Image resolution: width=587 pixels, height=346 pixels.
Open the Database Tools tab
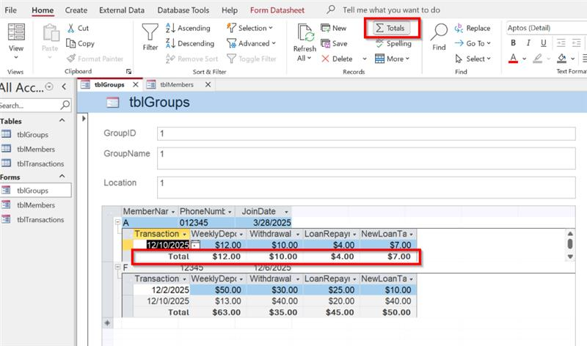pos(183,10)
